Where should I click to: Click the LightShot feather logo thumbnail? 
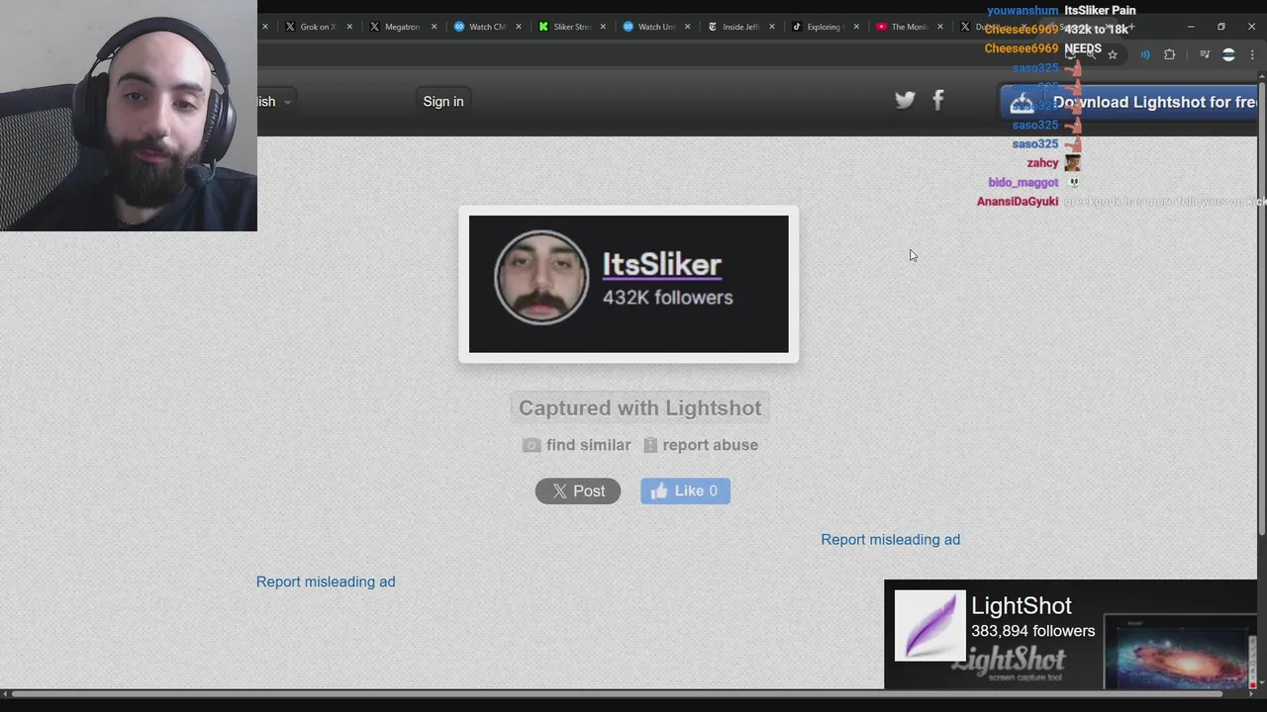click(929, 625)
